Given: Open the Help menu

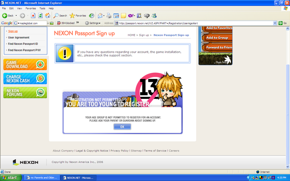Looking at the screenshot, I should point(51,8).
